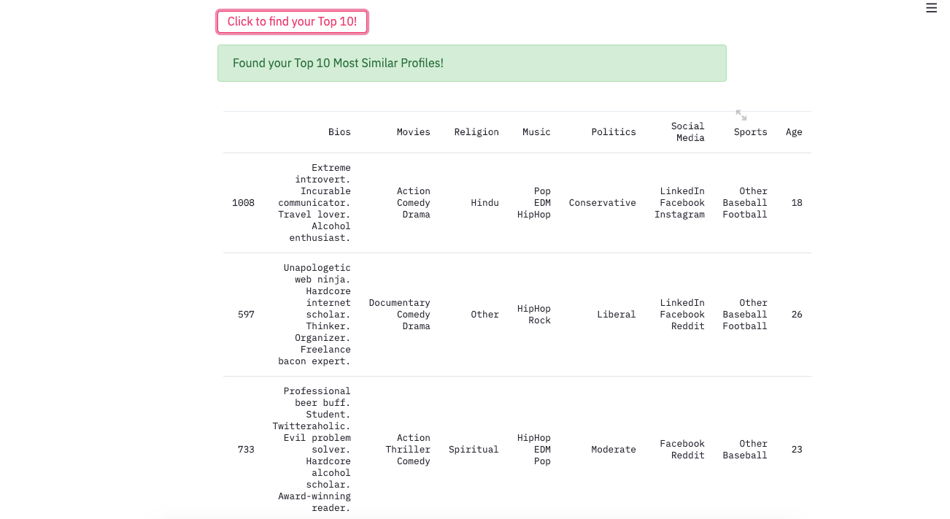
Task: Select the Sports column header
Action: pyautogui.click(x=750, y=132)
